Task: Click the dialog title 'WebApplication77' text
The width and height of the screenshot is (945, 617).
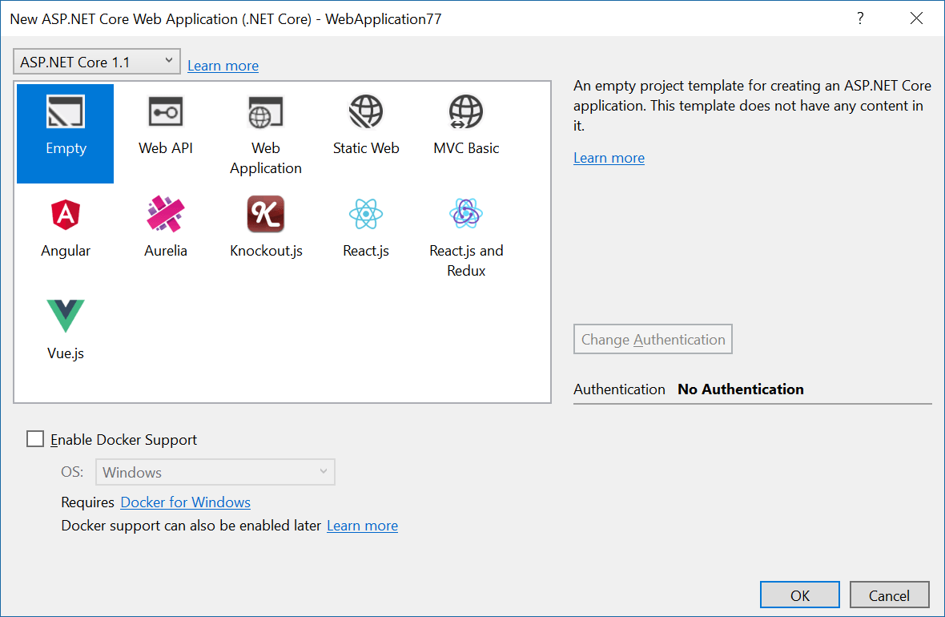Action: tap(384, 18)
